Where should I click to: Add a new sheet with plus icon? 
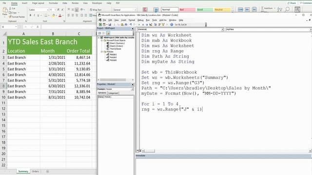(48, 172)
